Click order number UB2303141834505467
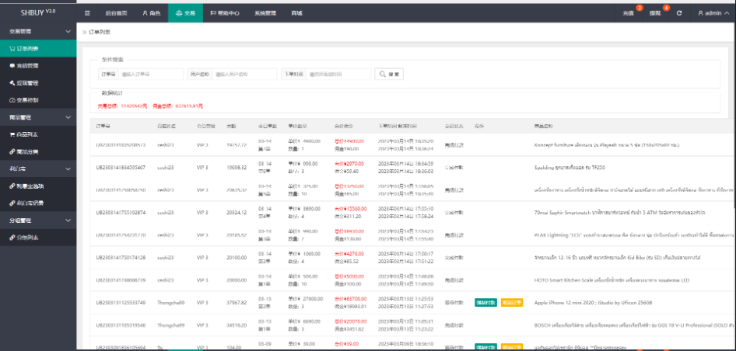This screenshot has height=351, width=736. (121, 167)
